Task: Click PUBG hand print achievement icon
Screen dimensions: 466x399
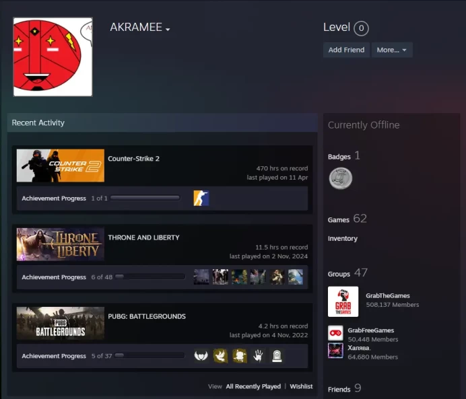Action: tap(258, 356)
